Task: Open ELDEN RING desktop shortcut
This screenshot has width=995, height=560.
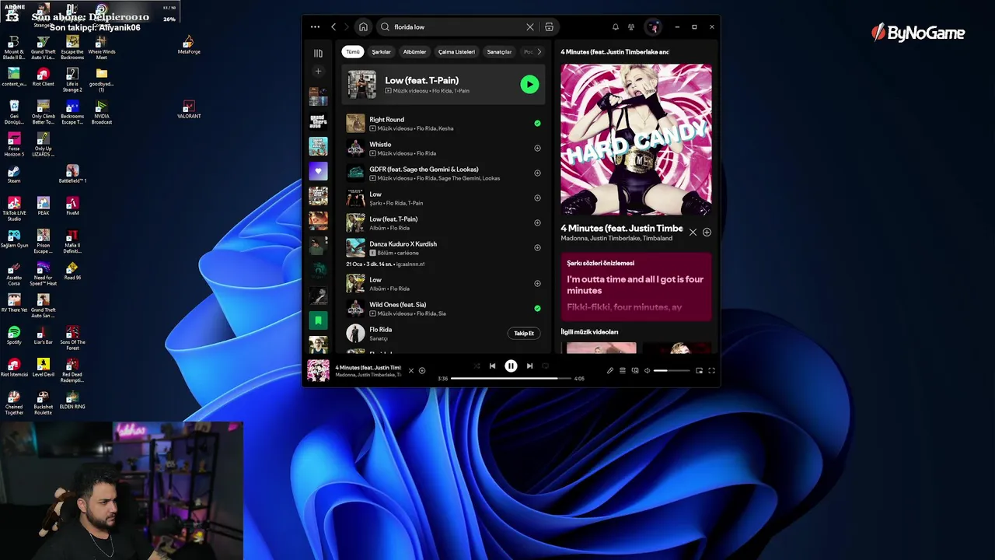Action: pos(72,400)
